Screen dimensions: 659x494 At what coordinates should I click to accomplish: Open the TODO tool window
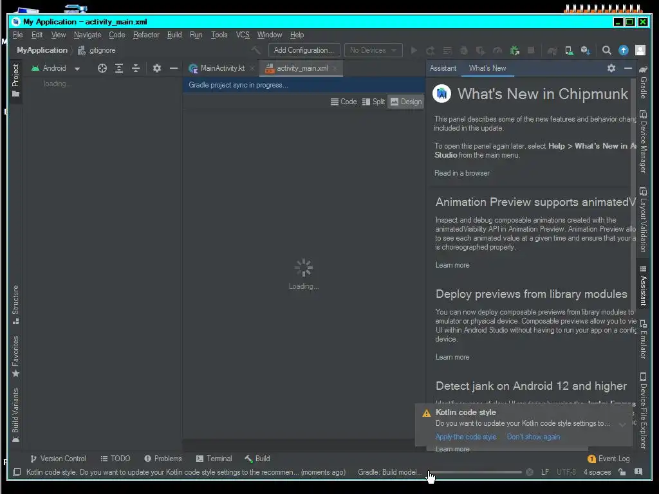coord(115,459)
